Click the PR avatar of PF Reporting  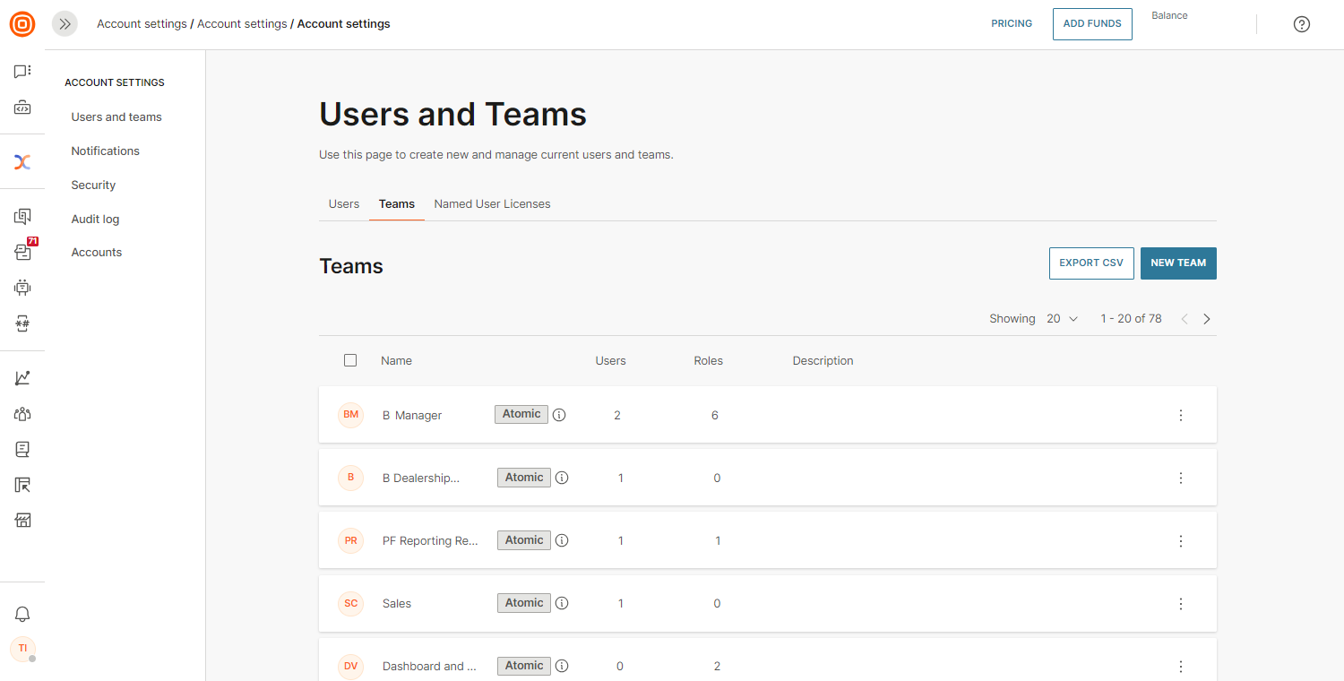pyautogui.click(x=350, y=540)
